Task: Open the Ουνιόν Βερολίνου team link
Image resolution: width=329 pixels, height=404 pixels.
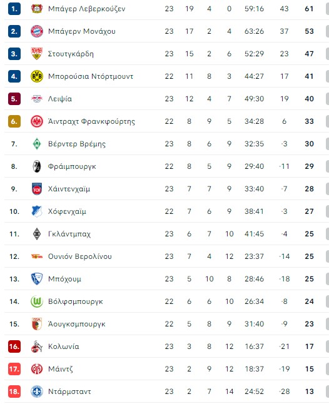Action: [x=80, y=256]
